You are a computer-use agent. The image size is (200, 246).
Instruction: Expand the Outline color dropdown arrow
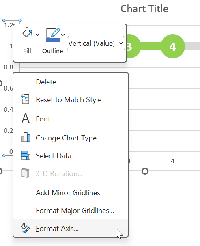point(63,35)
